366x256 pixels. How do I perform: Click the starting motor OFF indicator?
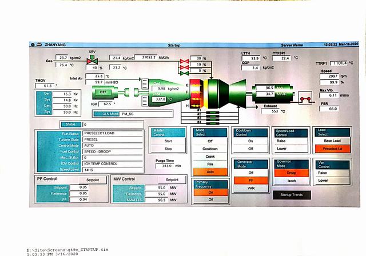tap(103, 93)
